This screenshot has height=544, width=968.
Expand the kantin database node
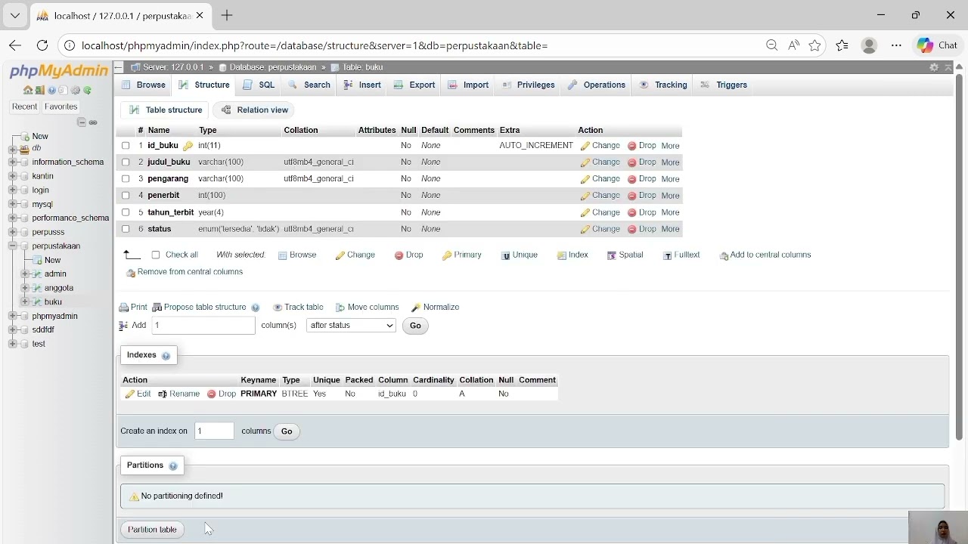(x=13, y=176)
